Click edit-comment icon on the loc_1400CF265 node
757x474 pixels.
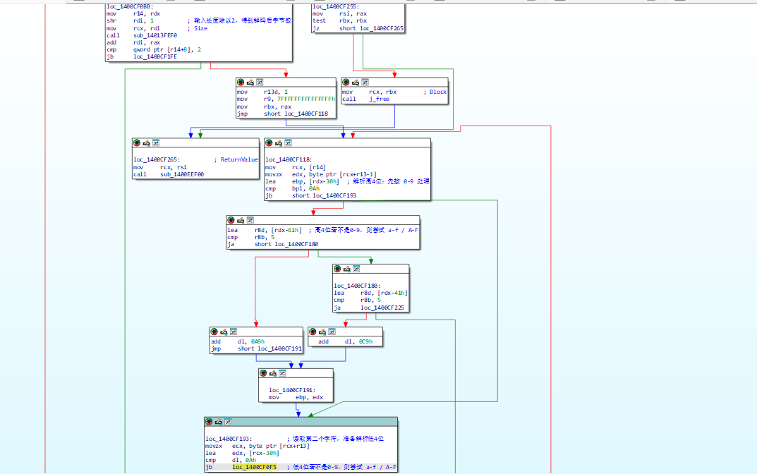click(147, 142)
